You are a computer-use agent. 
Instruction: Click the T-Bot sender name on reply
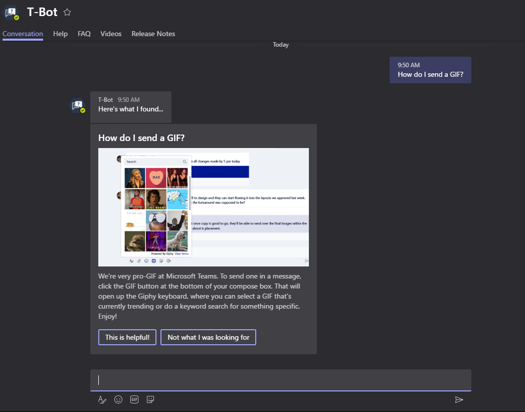[x=105, y=100]
